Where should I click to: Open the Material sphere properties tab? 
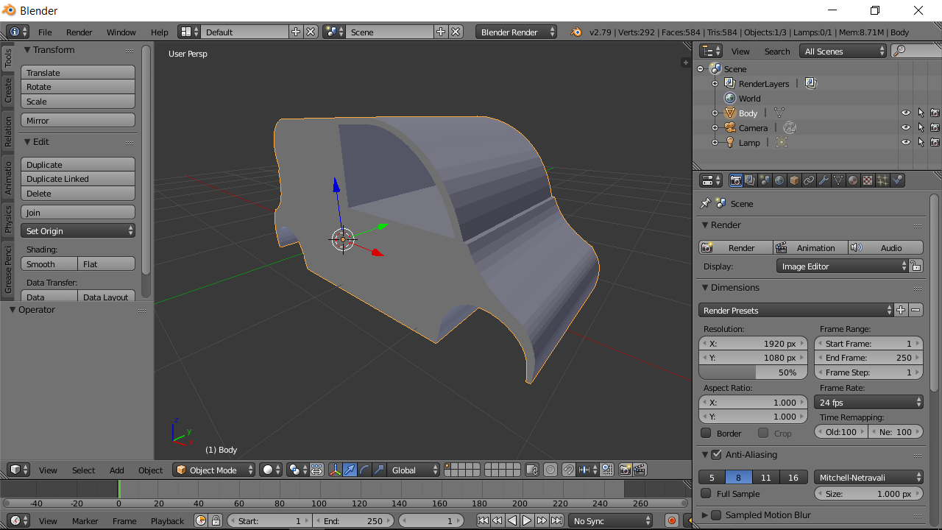pyautogui.click(x=853, y=180)
